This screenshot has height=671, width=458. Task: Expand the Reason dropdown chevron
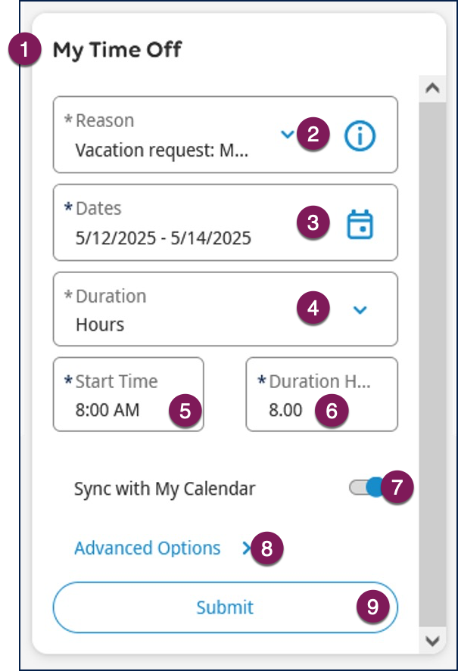click(287, 135)
